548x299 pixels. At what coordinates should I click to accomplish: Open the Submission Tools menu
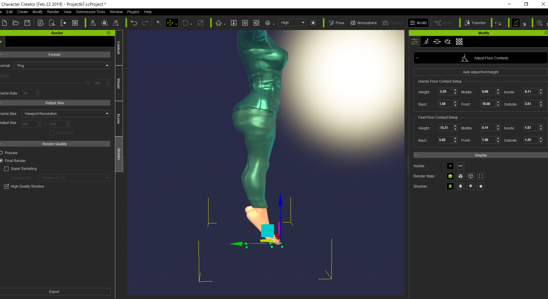(x=90, y=12)
